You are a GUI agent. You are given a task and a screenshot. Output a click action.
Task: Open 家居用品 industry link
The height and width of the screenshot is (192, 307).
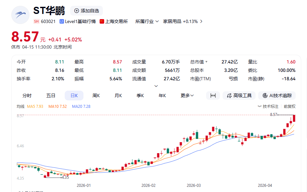(x=172, y=21)
